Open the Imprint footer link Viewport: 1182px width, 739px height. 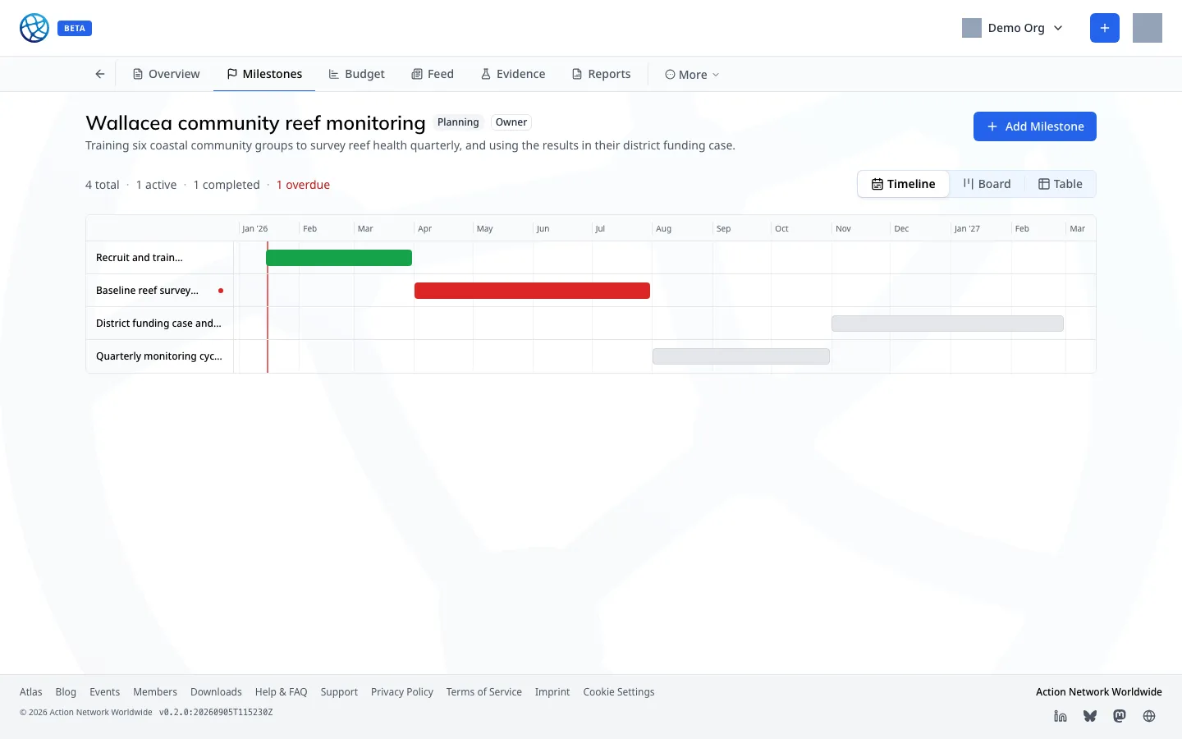coord(552,692)
